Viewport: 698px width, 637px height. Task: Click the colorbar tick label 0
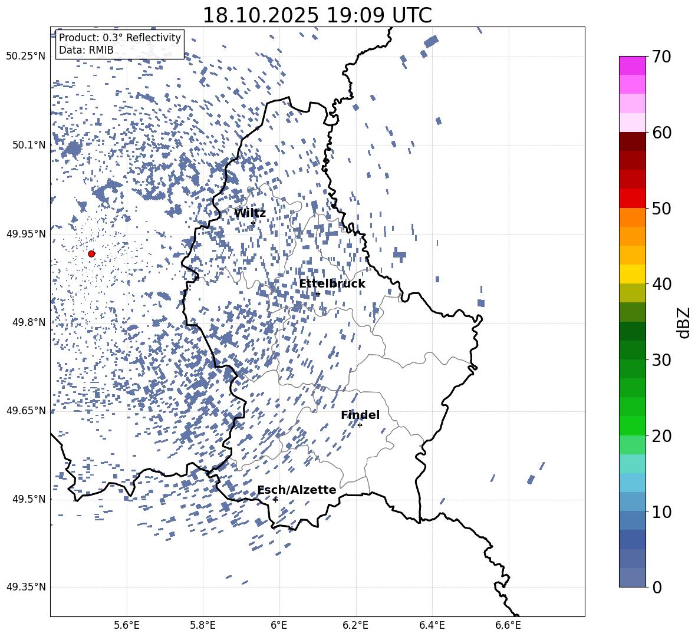pos(657,587)
